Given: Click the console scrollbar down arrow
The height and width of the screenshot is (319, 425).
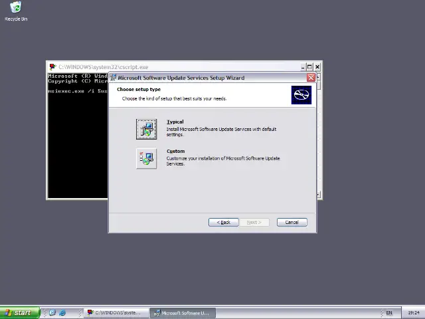Looking at the screenshot, I should (x=319, y=195).
